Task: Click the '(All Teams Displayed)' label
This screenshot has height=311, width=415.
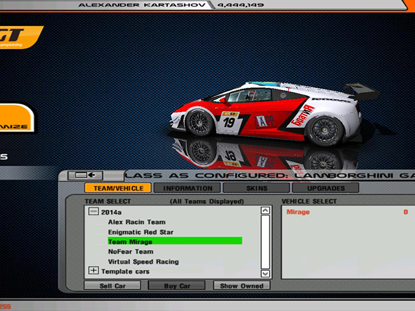Action: pyautogui.click(x=207, y=202)
